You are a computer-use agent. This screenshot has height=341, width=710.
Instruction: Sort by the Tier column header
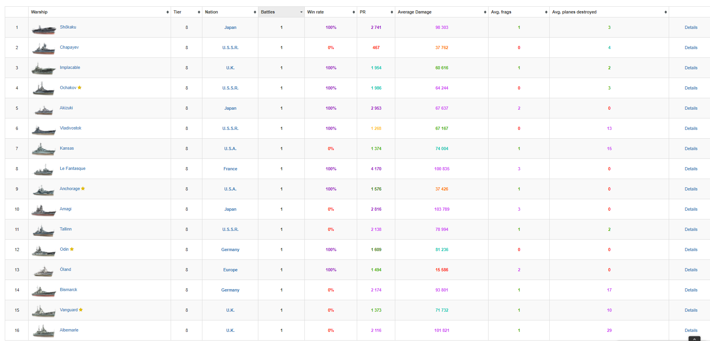coord(186,12)
